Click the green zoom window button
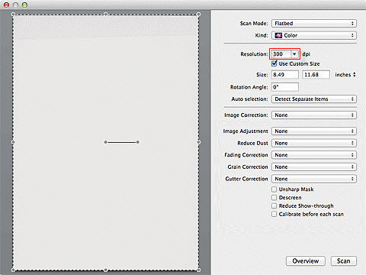The height and width of the screenshot is (275, 366). 24,5
